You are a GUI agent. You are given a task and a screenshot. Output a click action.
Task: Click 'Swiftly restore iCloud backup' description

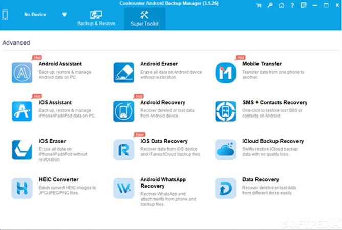tap(270, 152)
